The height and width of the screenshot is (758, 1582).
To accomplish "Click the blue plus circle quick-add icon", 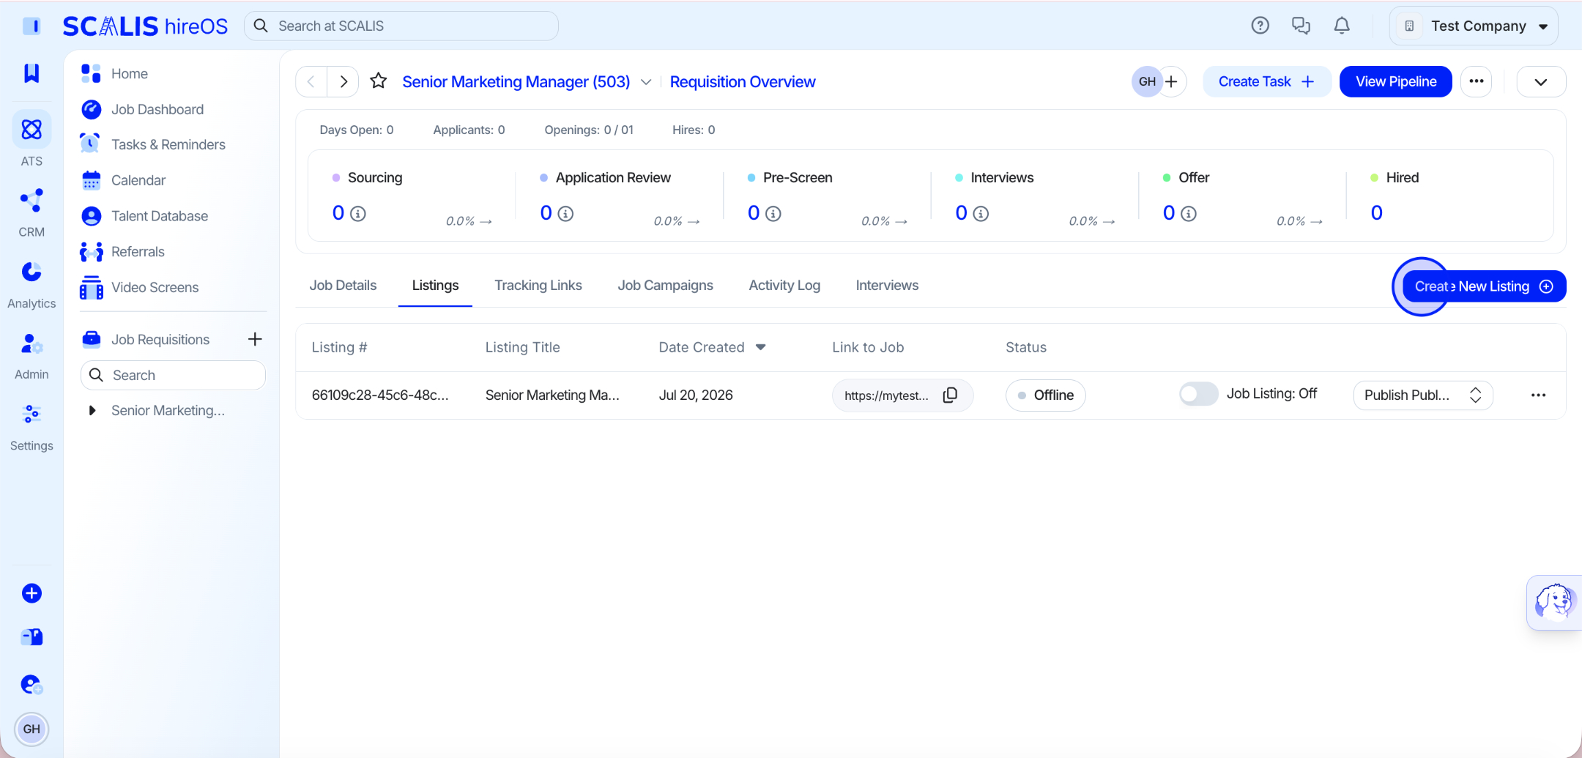I will [31, 593].
